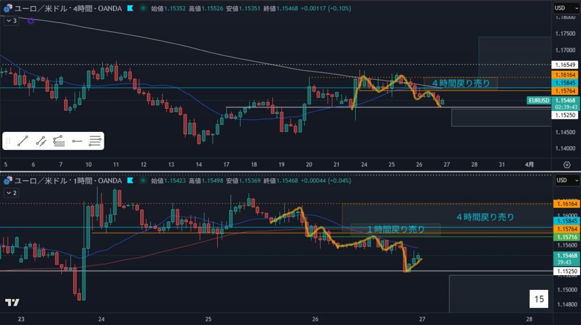This screenshot has width=581, height=325.
Task: Pick the horizontal ray drawing tool
Action: coord(77,141)
